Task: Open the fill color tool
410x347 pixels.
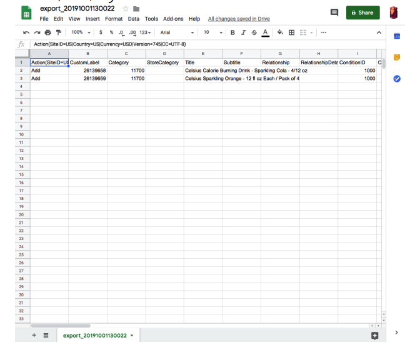Action: (280, 33)
